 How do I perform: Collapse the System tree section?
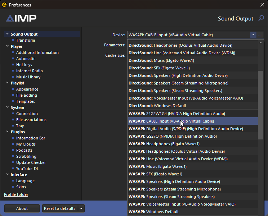7,107
